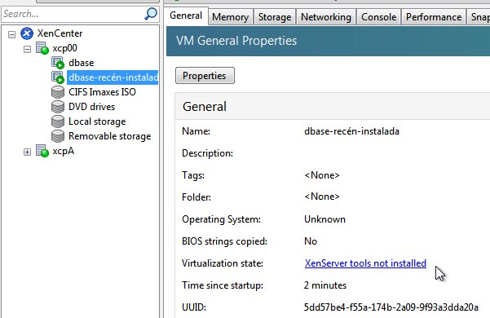This screenshot has width=490, height=318.
Task: Click the Time since startup value 2 minutes
Action: click(x=325, y=285)
